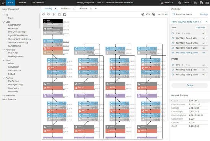Cut the selected layer with scissors
Image resolution: width=210 pixels, height=141 pixels.
point(54,15)
